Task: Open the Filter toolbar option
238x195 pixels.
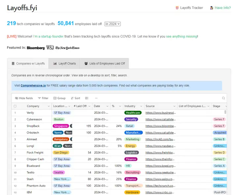Action: coord(43,98)
